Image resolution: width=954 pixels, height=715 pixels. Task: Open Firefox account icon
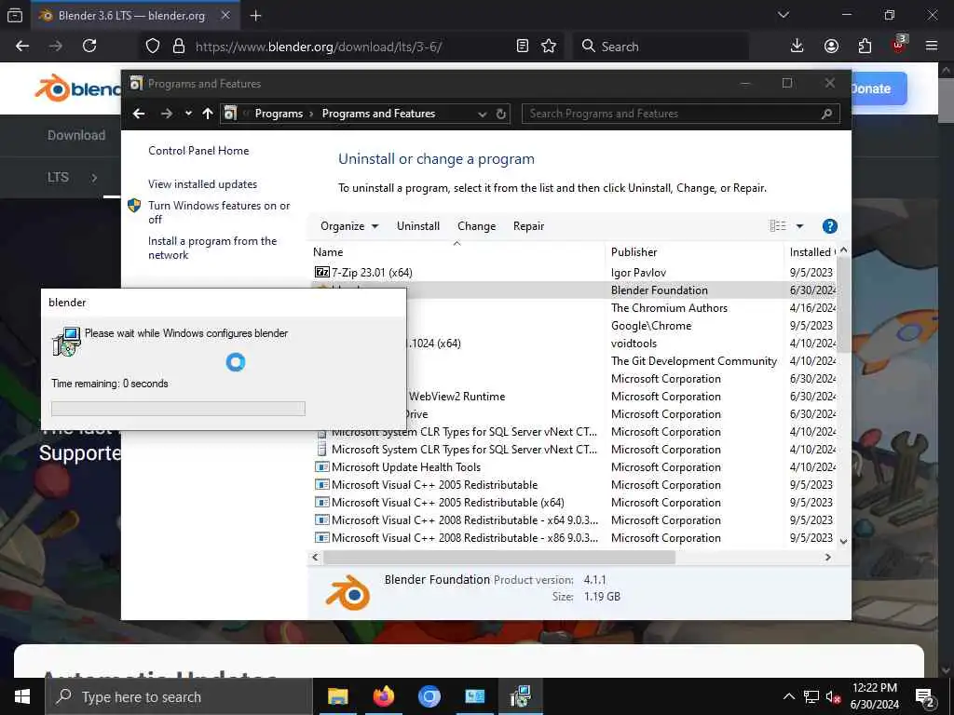pyautogui.click(x=831, y=47)
